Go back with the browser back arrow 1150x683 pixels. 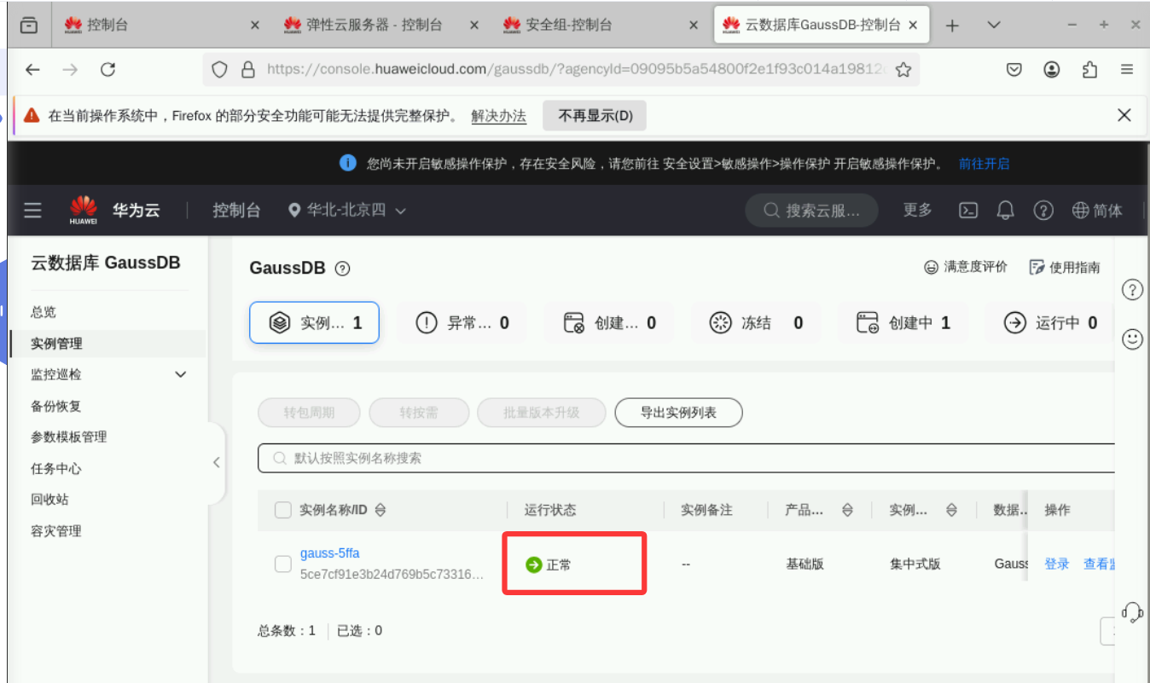click(32, 70)
